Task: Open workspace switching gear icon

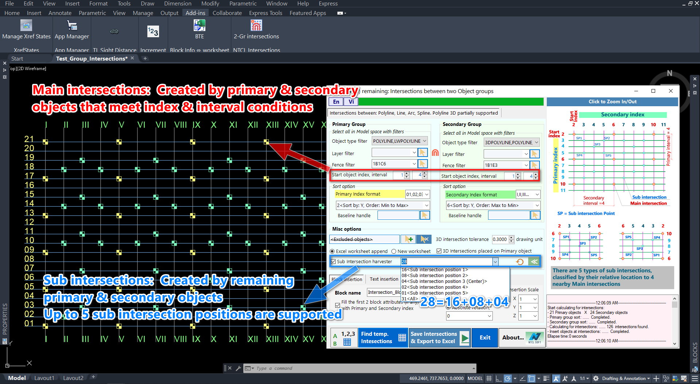Action: pyautogui.click(x=596, y=379)
